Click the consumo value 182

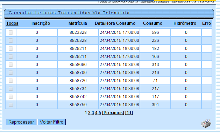(155, 49)
